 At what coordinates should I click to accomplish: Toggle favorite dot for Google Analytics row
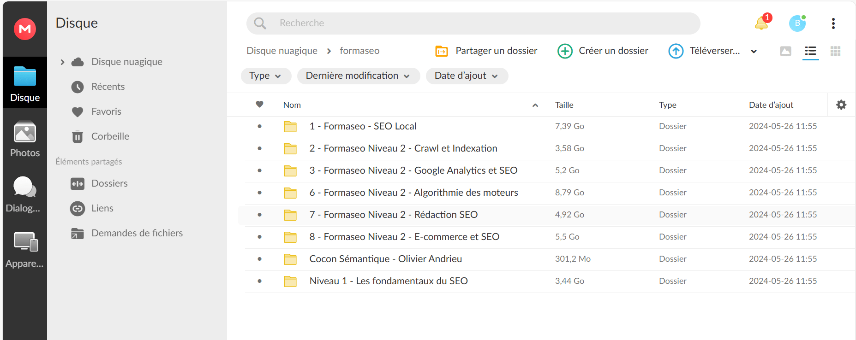[x=260, y=170]
